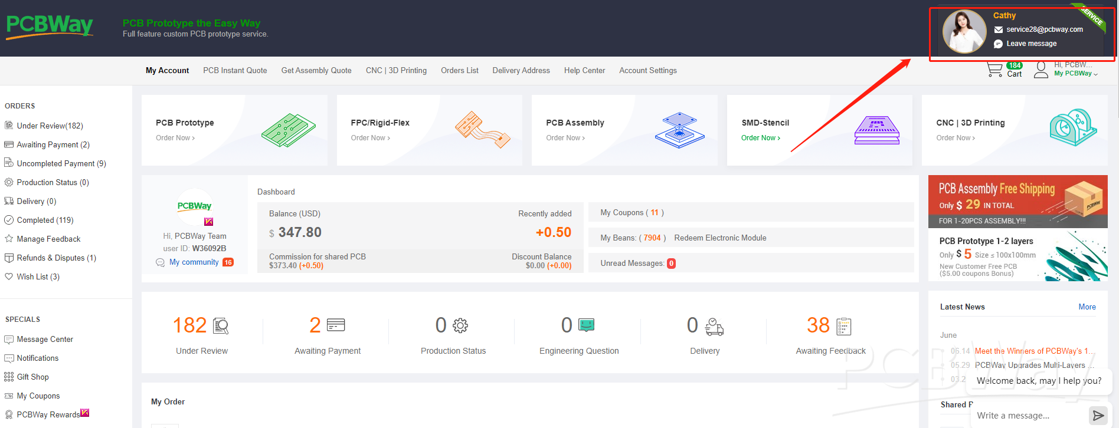Click My Coupons (11) in dashboard
The width and height of the screenshot is (1119, 428).
[x=632, y=213]
